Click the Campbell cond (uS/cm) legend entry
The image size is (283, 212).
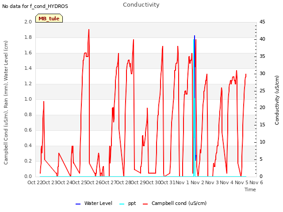pos(175,203)
